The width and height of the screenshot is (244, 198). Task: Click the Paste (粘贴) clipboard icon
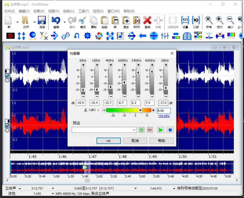click(104, 20)
